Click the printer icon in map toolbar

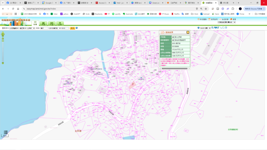pyautogui.click(x=216, y=27)
